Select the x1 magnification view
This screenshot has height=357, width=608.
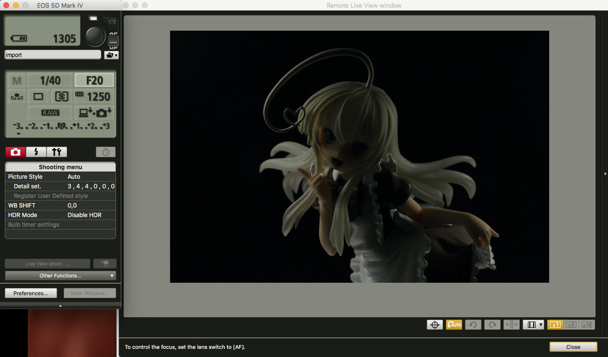(x=555, y=324)
